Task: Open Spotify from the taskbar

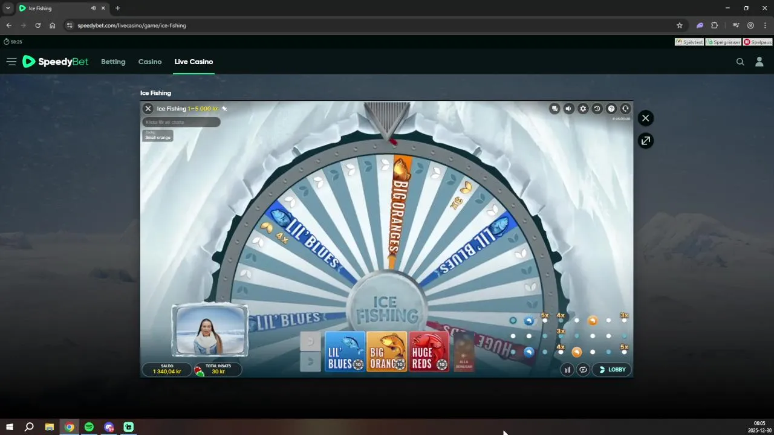Action: [x=89, y=427]
